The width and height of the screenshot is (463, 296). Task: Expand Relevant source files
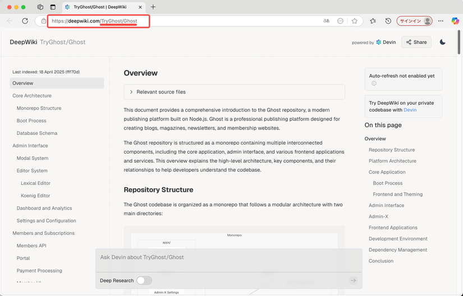tap(234, 92)
